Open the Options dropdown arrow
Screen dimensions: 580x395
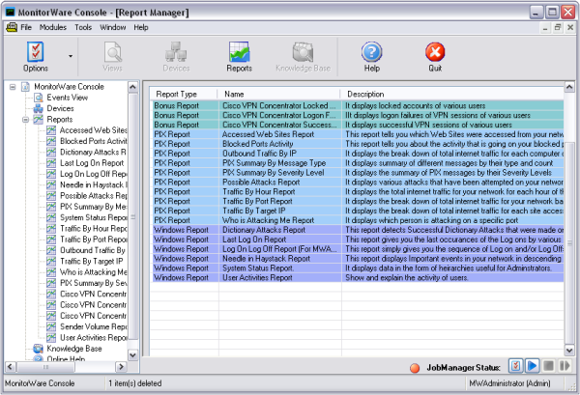tap(71, 56)
